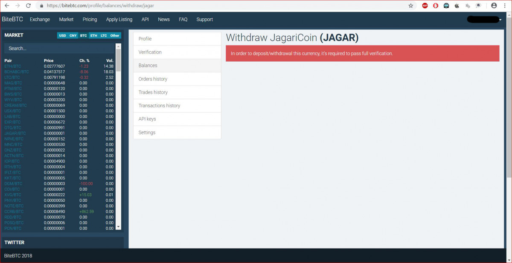Open the Balances sidebar item
The width and height of the screenshot is (512, 263).
click(177, 66)
